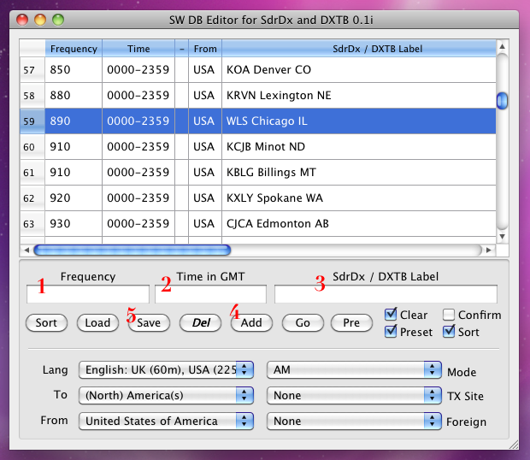530x460 pixels.
Task: Select the WLS Chicago IL row
Action: point(258,121)
